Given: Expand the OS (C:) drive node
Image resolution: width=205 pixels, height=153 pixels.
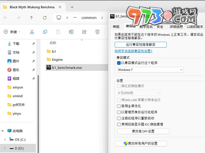Looking at the screenshot, I should (x=5, y=139).
